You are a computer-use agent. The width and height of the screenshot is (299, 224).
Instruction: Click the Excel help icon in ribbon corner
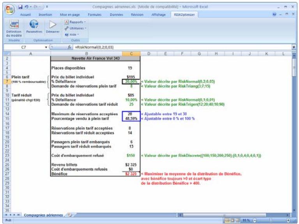coord(274,14)
